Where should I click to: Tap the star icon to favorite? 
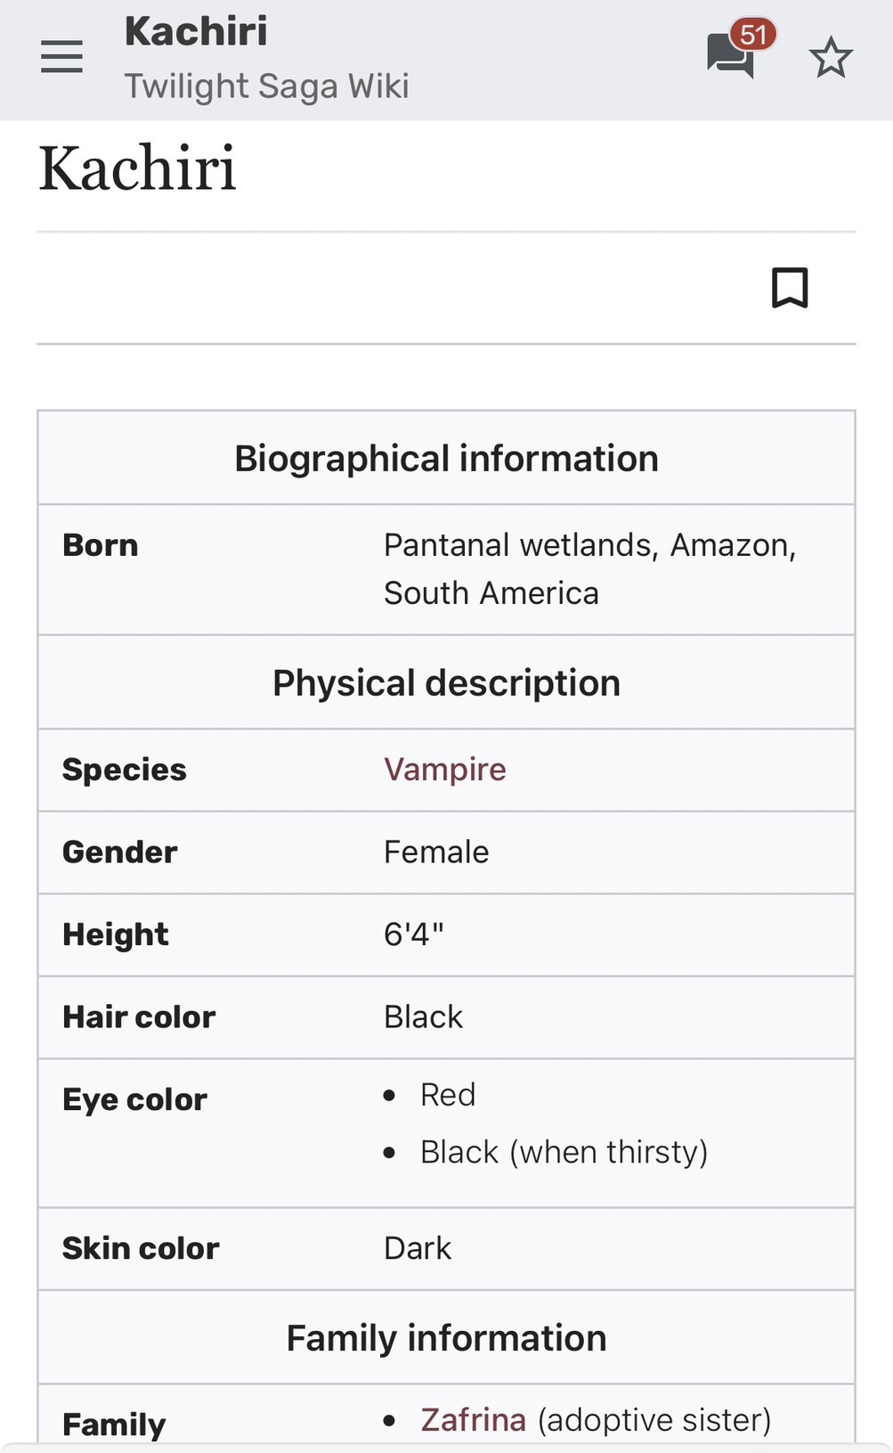[x=831, y=57]
